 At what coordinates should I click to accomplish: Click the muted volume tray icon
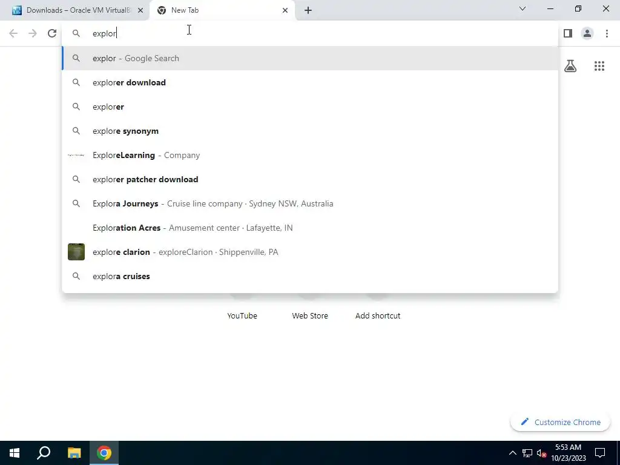point(542,453)
